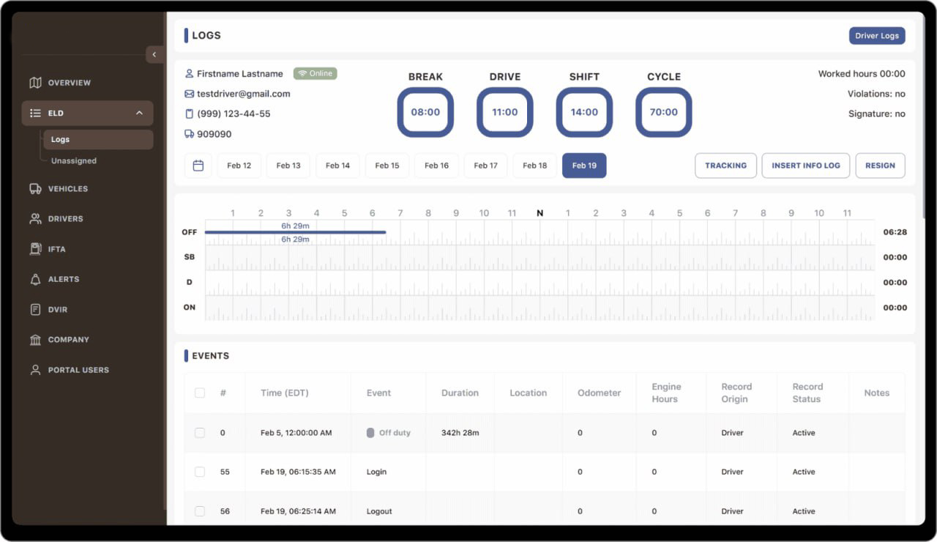This screenshot has width=937, height=542.
Task: Select the Feb 15 date tab
Action: tap(387, 166)
